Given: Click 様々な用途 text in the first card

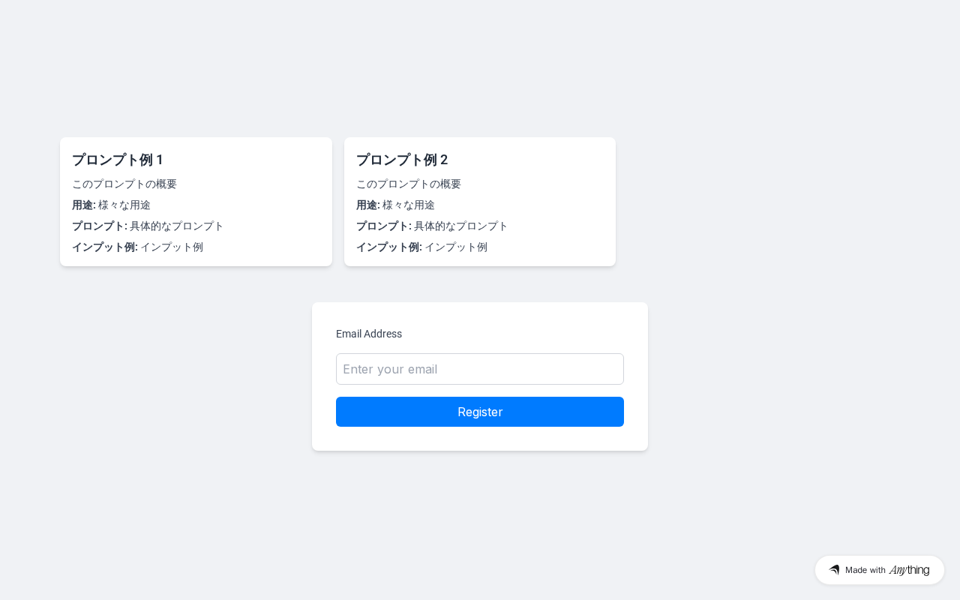Looking at the screenshot, I should (x=124, y=205).
